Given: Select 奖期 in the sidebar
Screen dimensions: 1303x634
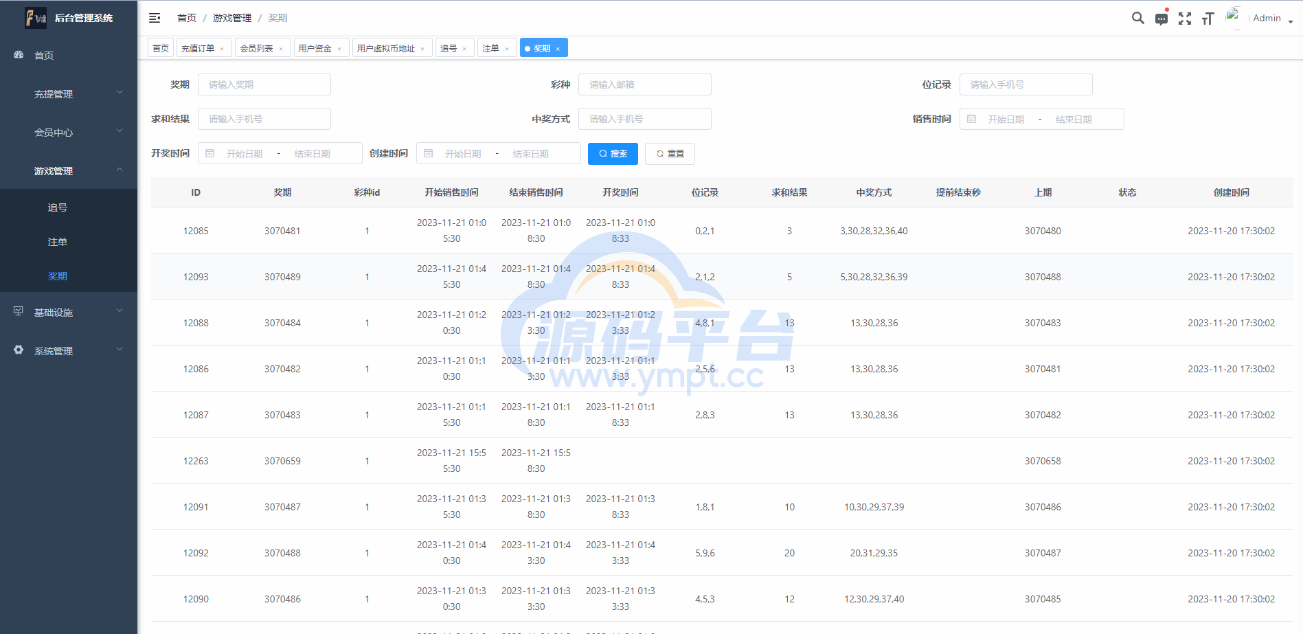Looking at the screenshot, I should tap(69, 275).
